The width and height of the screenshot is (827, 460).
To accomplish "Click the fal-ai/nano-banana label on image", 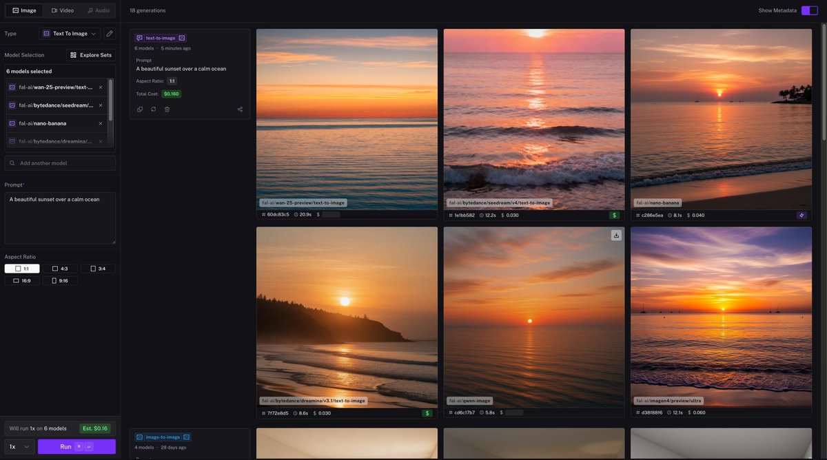I will click(x=657, y=203).
